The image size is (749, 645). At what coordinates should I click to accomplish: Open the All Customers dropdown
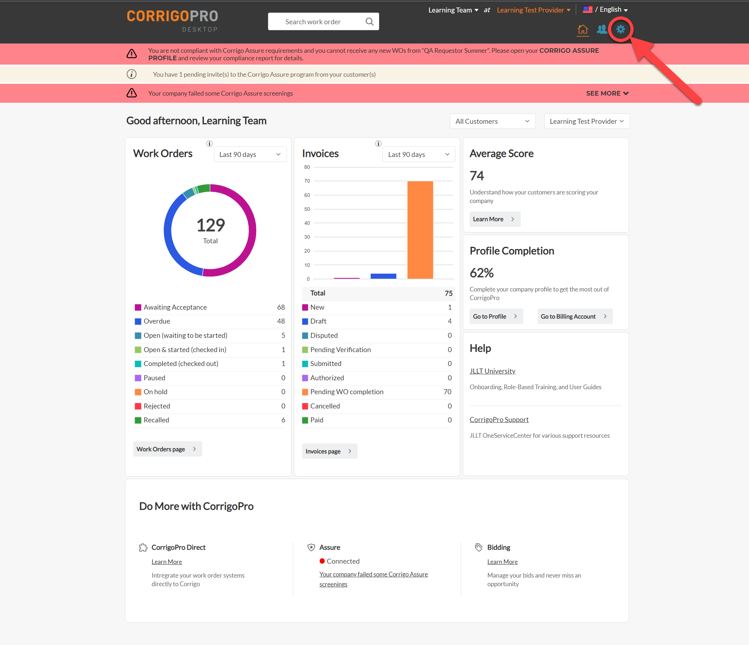tap(492, 121)
